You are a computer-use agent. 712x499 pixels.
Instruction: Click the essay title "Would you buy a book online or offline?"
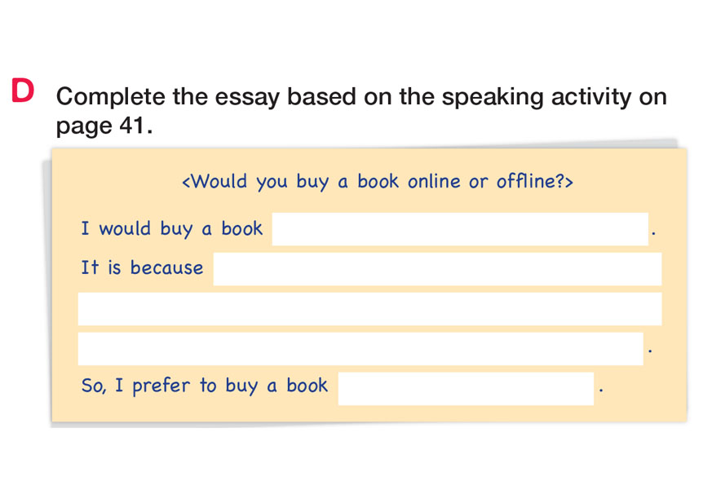[x=377, y=181]
